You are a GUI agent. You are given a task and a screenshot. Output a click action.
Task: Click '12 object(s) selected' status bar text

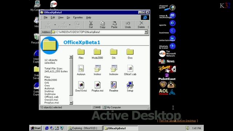pyautogui.click(x=51, y=107)
